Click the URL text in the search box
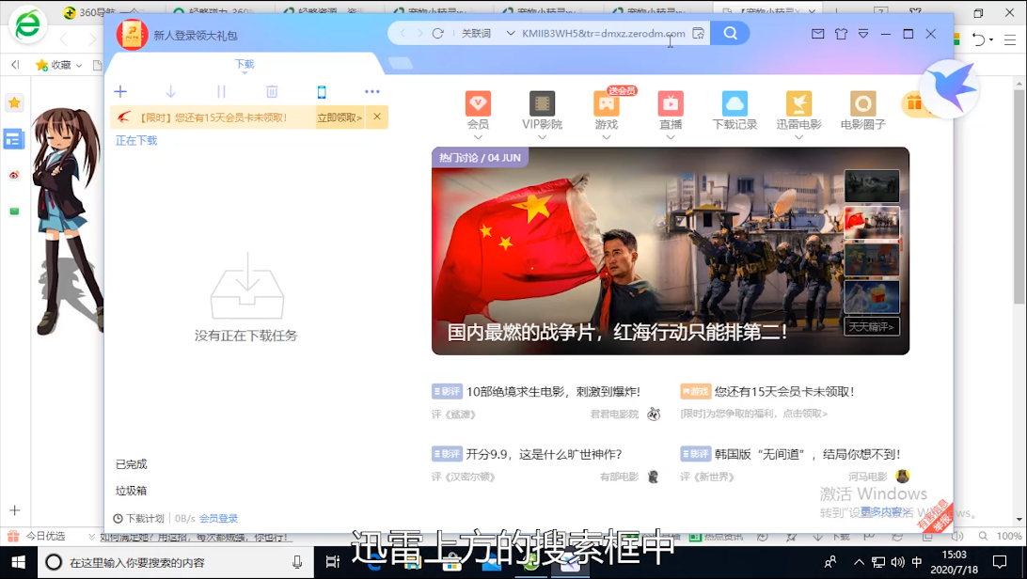 603,33
